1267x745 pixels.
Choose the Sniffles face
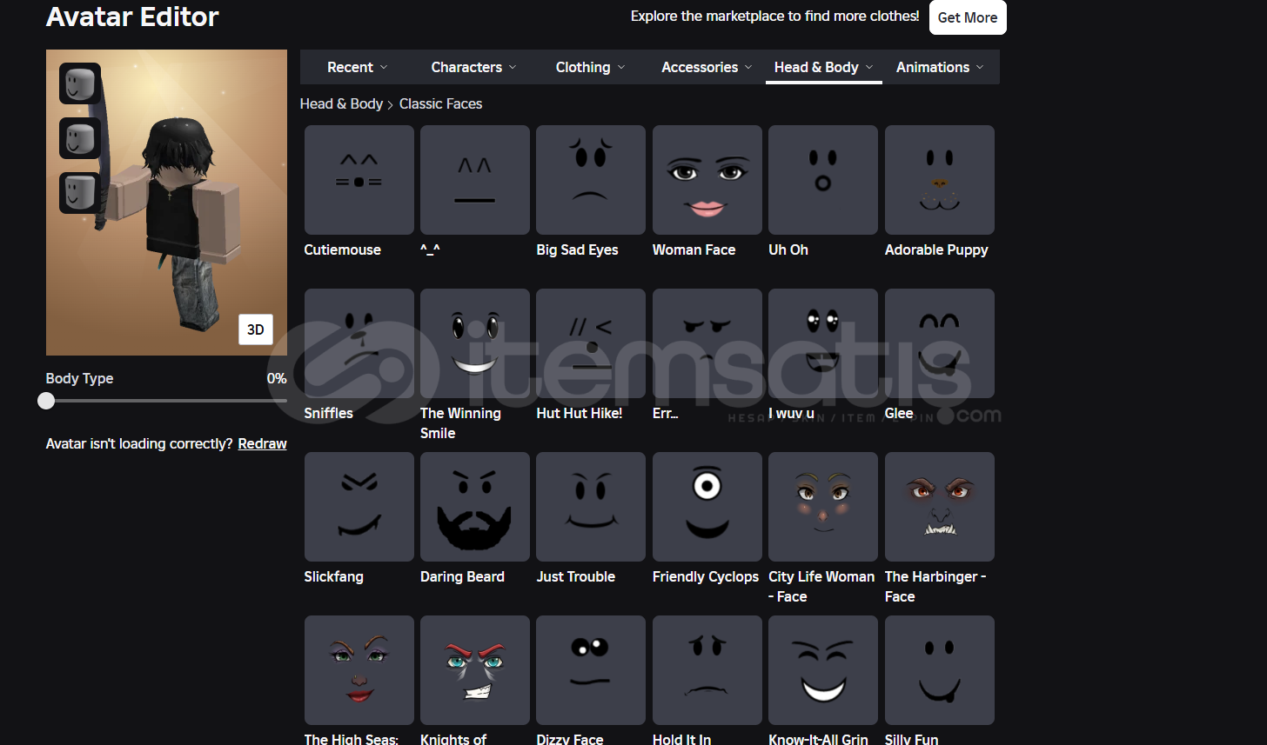pos(359,343)
